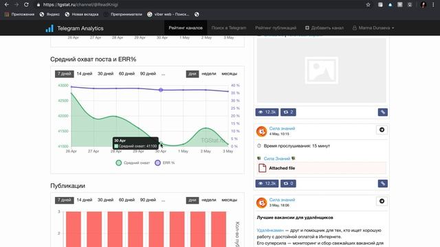This screenshot has width=440, height=247.
Task: Select 7 дней in Публикации chart
Action: (x=64, y=200)
